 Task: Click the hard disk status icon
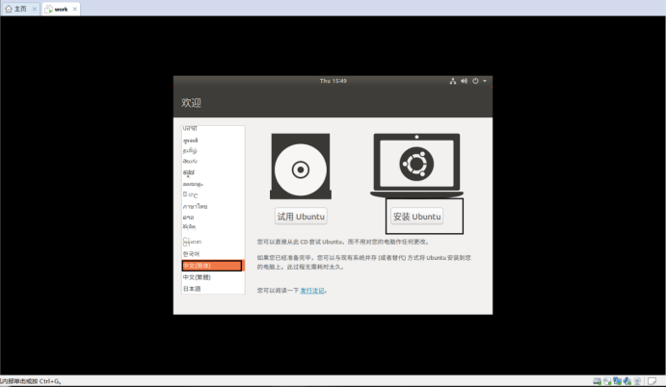tap(598, 381)
